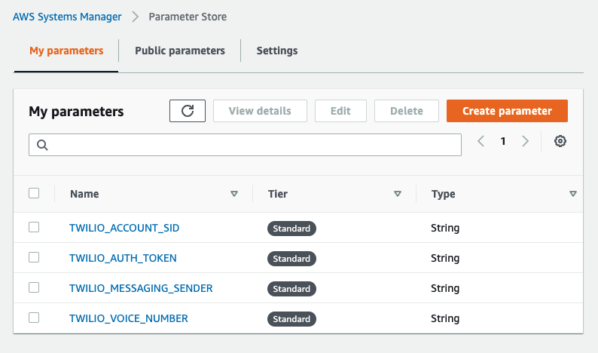
Task: Click the search magnifier icon
Action: pyautogui.click(x=42, y=145)
